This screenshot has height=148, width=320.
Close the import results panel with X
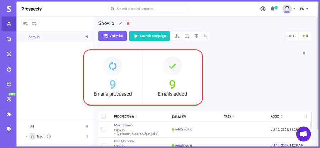coord(304,53)
